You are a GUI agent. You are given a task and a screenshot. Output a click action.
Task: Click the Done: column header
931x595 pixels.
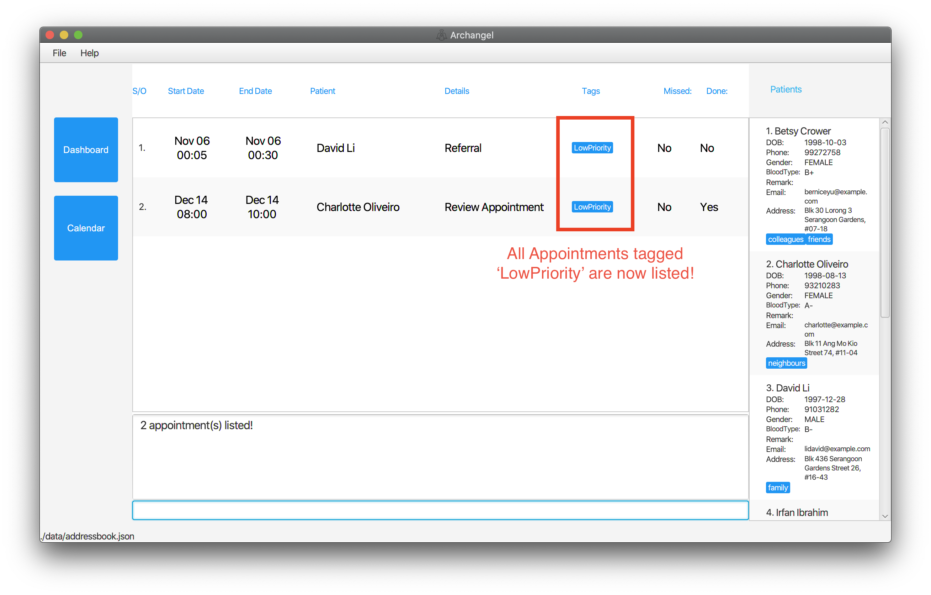[x=717, y=91]
